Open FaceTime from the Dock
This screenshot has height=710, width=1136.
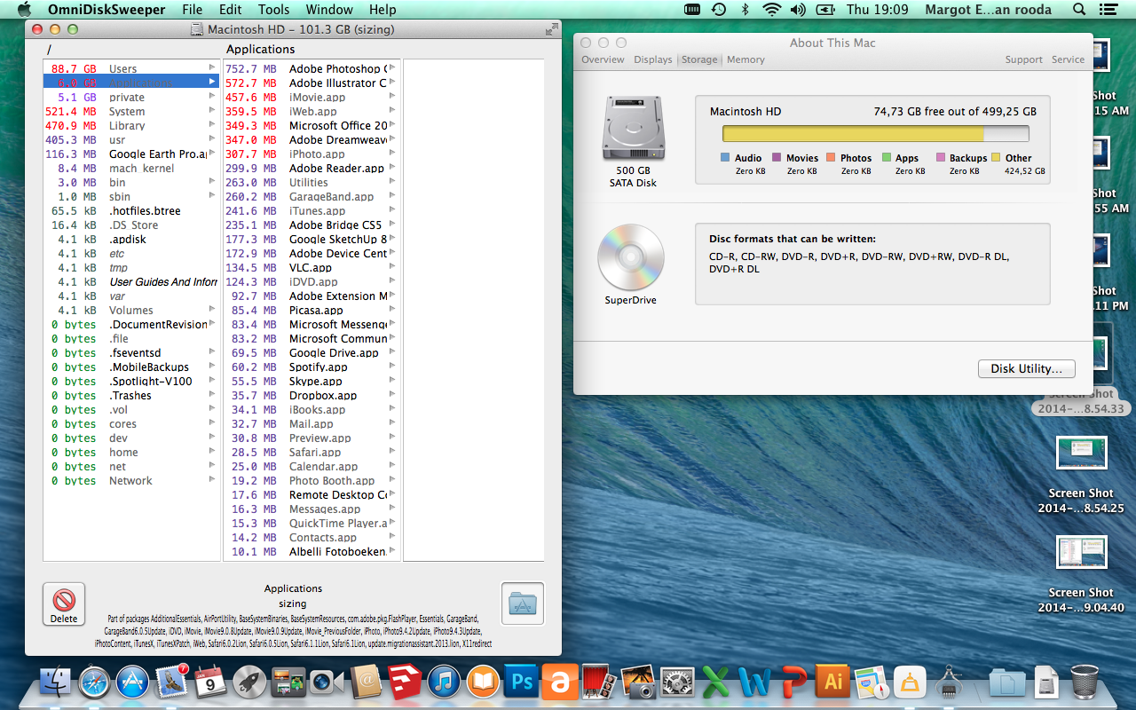[327, 682]
